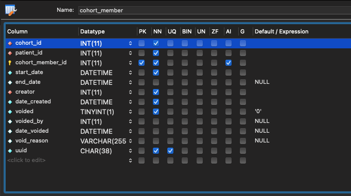The image size is (351, 196).
Task: Open datatype dropdown for creator
Action: click(130, 92)
